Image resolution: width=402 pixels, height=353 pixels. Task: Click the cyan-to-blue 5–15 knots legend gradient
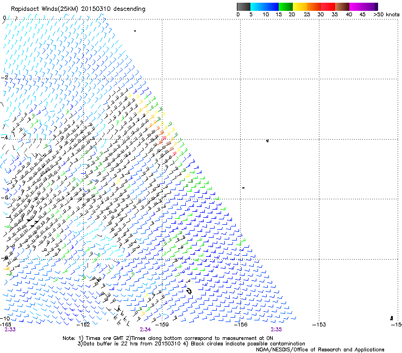pyautogui.click(x=265, y=7)
